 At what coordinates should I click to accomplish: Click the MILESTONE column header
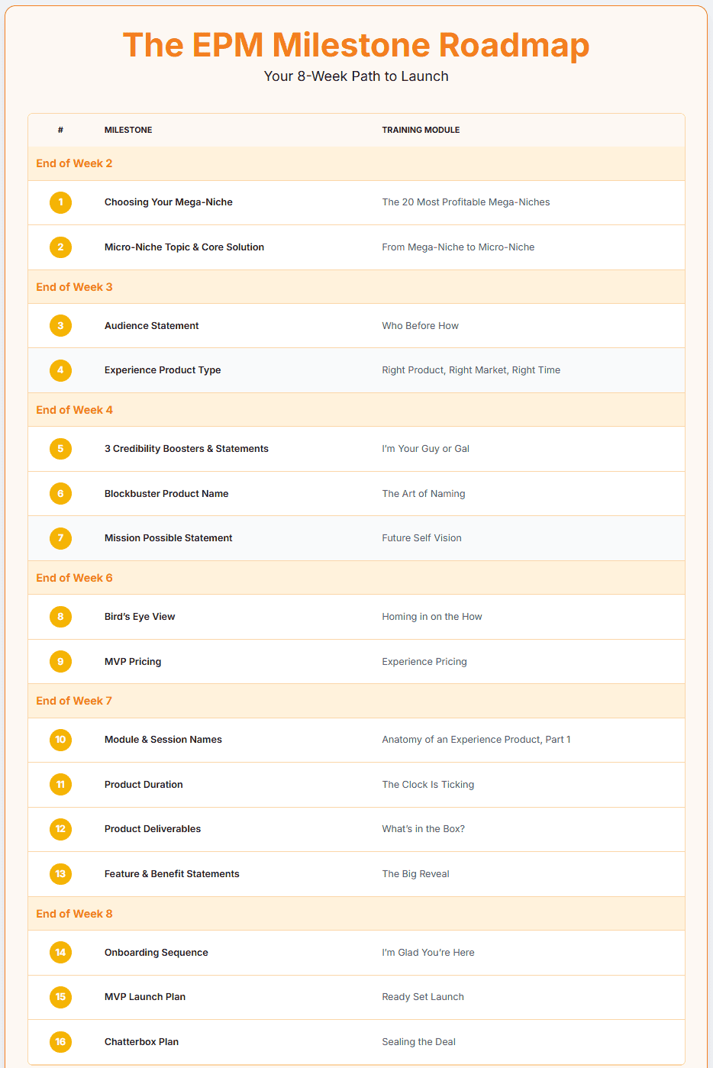click(x=128, y=130)
